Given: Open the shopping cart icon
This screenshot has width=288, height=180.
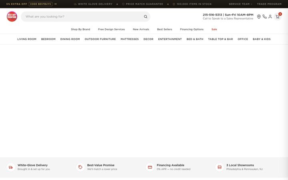Looking at the screenshot, I should point(278,17).
